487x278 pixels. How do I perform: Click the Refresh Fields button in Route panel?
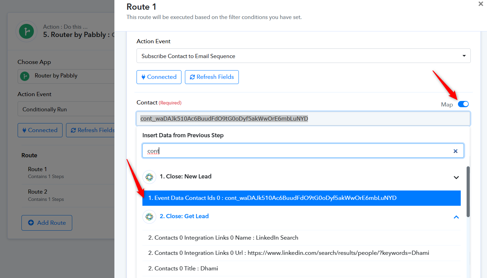(212, 77)
